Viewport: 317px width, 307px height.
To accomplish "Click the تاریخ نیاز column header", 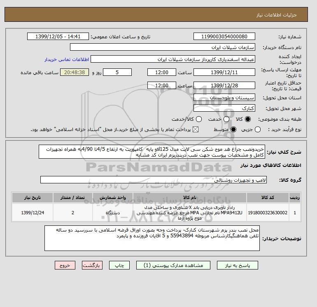I will 33,197.
